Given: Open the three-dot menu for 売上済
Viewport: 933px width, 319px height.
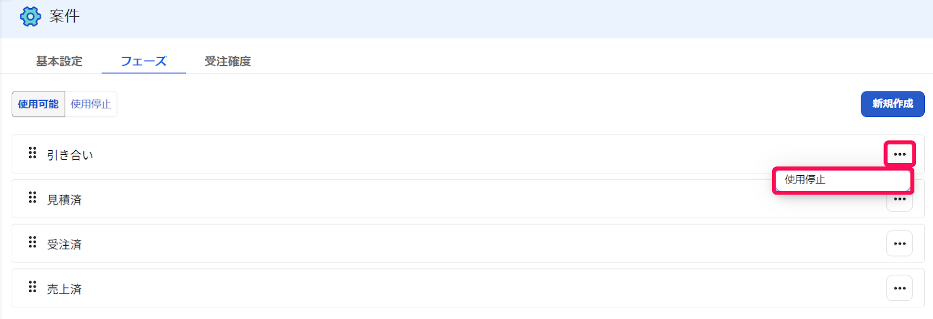Looking at the screenshot, I should click(x=899, y=288).
